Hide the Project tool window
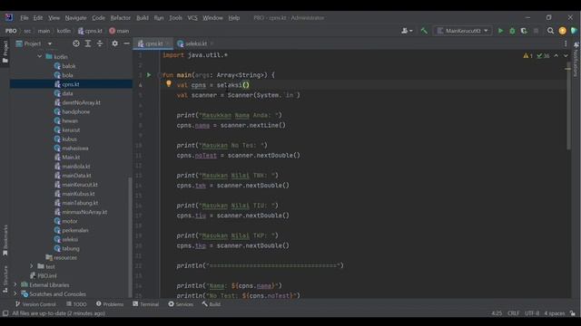 (x=126, y=43)
